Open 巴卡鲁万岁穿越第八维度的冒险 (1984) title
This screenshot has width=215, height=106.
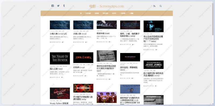(83, 98)
